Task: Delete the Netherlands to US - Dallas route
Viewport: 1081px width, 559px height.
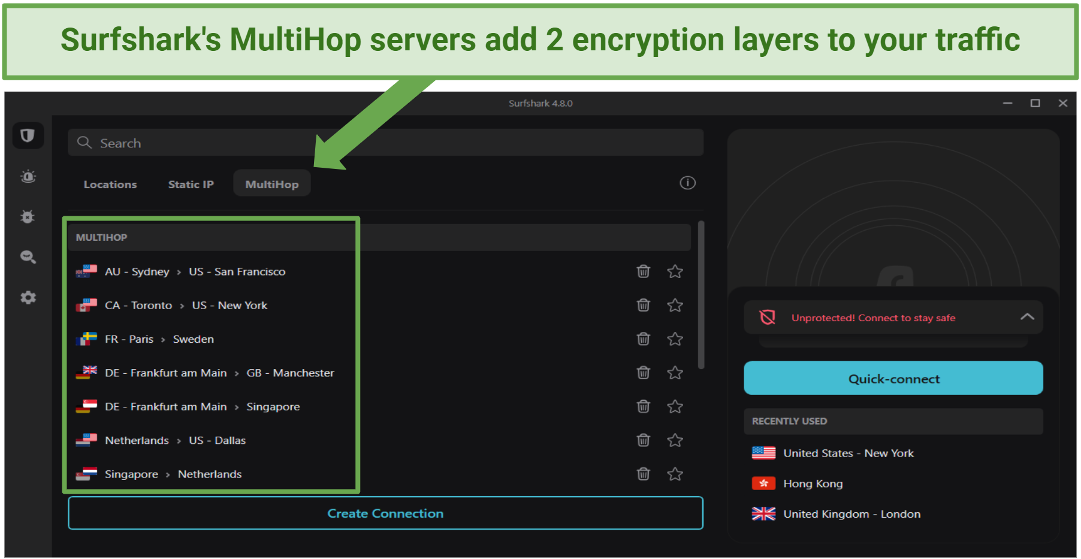Action: [644, 440]
